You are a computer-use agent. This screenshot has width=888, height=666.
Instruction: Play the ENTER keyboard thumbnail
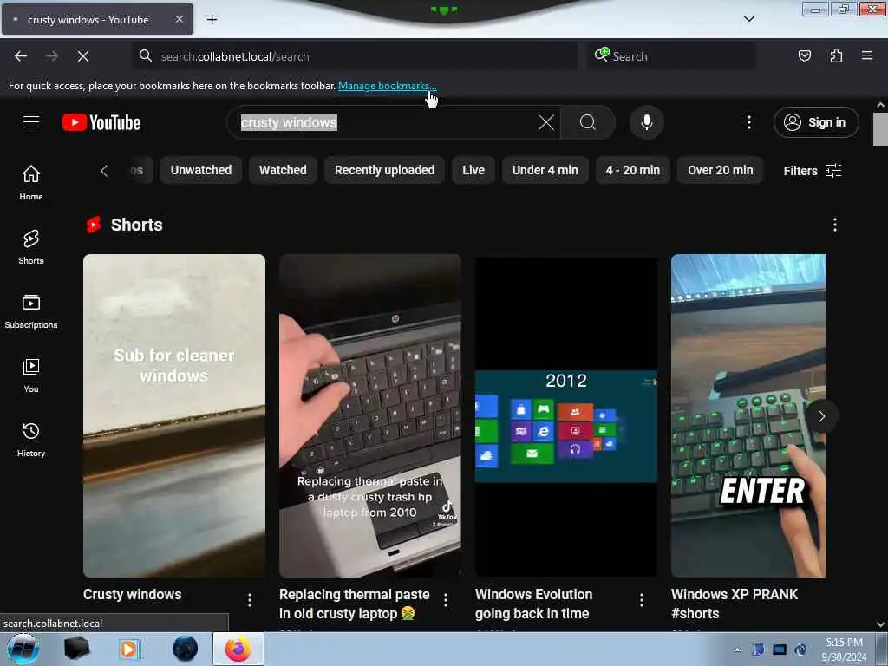tap(748, 415)
